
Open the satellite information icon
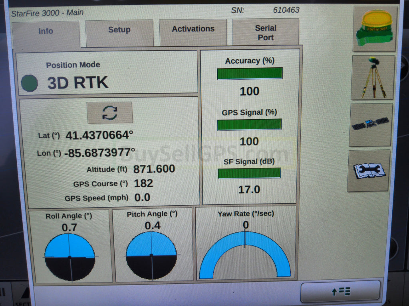371,125
